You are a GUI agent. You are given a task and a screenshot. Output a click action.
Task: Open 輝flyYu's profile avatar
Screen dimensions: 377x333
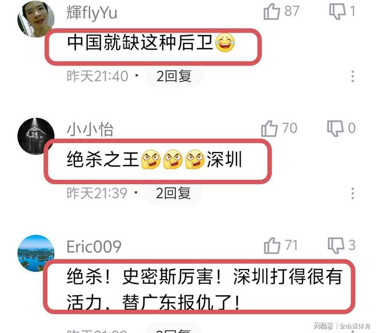point(36,19)
